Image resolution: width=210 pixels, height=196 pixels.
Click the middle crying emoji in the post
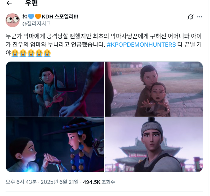click(x=31, y=53)
